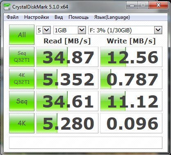Screen dimensions: 171x155
Task: Run the Seq sequential test
Action: (x=22, y=101)
